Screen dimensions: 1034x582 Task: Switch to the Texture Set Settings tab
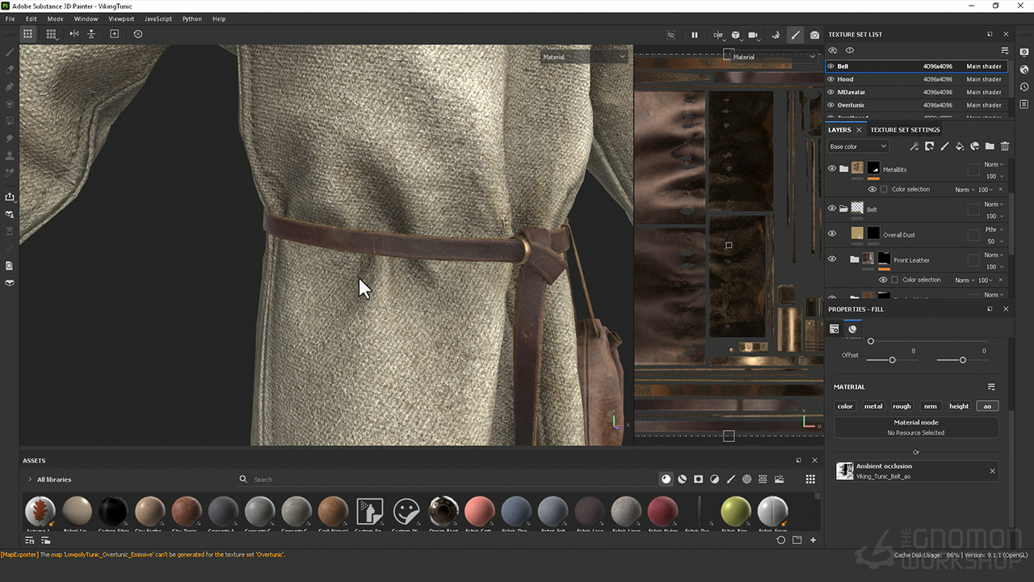point(905,129)
